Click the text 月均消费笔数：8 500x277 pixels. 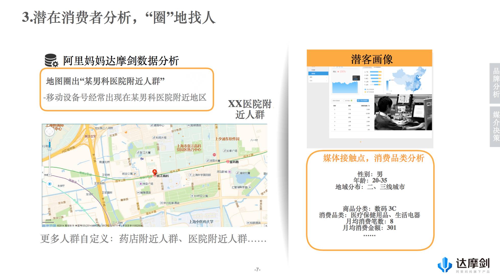[369, 221]
